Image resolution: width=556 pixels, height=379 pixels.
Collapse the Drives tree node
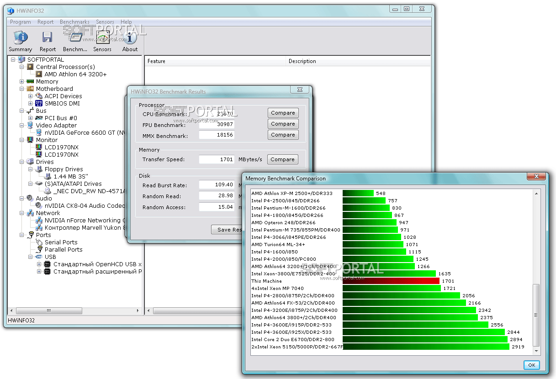pyautogui.click(x=22, y=162)
